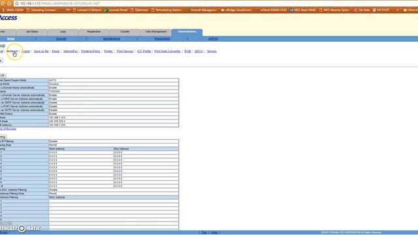Click the Help link in footer bar
The image size is (418, 235).
[x=214, y=232]
